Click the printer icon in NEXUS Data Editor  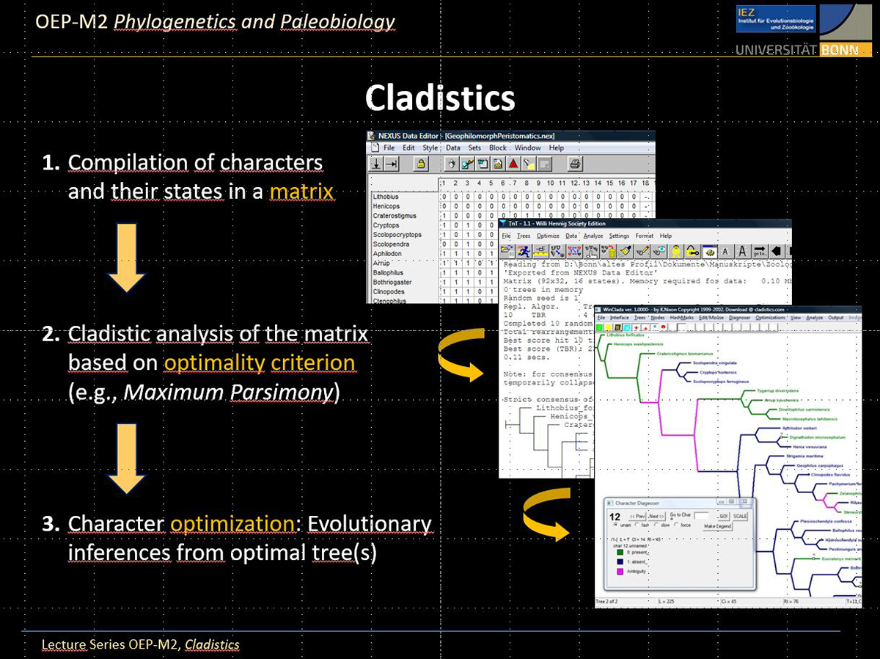575,164
